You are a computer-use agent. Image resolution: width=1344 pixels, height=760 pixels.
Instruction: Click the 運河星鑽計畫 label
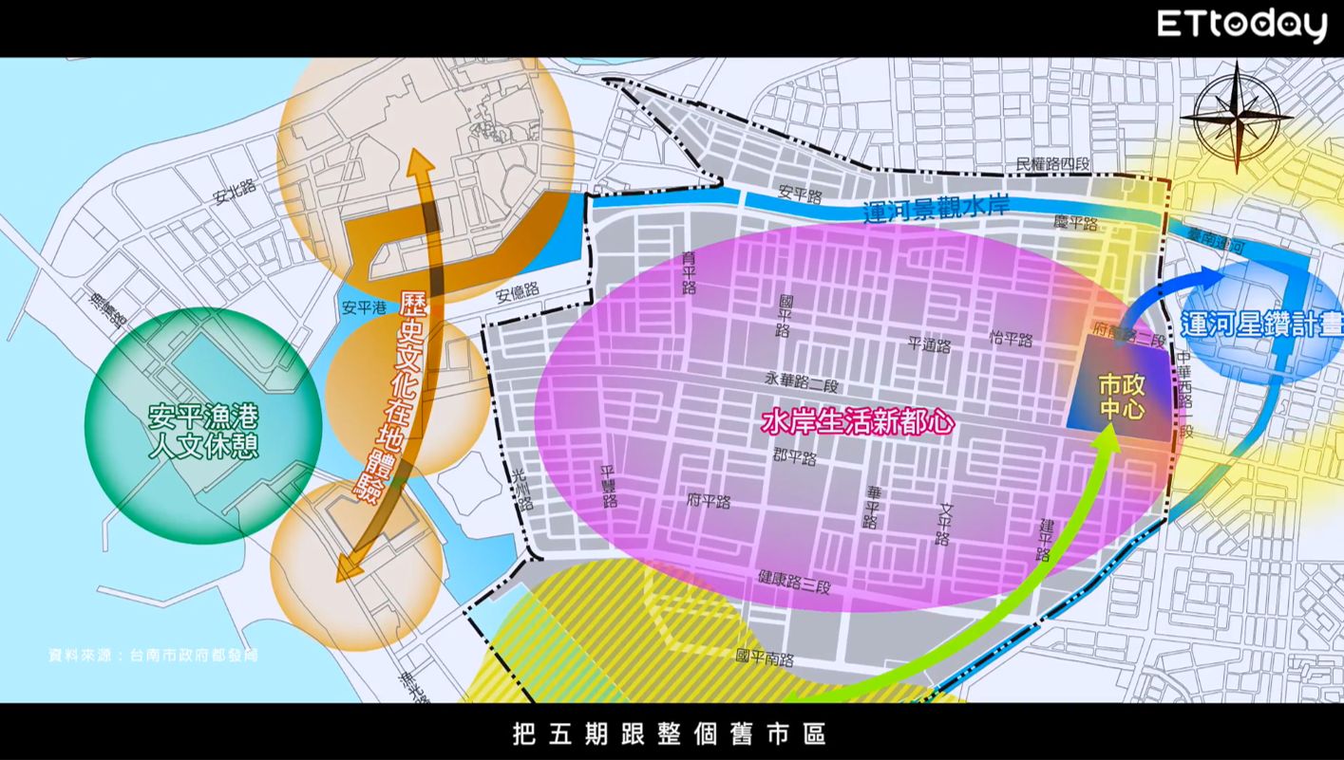coord(1262,324)
